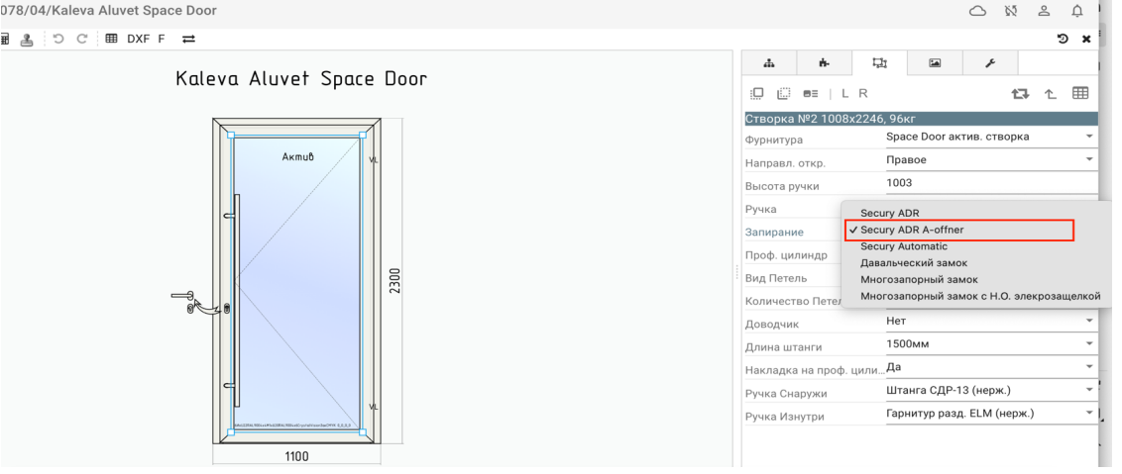Open notifications bell
The image size is (1122, 474).
click(1077, 11)
